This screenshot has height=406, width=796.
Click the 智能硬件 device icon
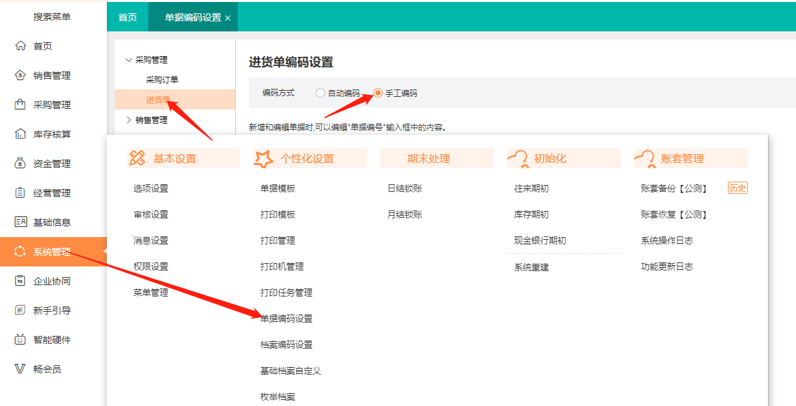tap(20, 340)
